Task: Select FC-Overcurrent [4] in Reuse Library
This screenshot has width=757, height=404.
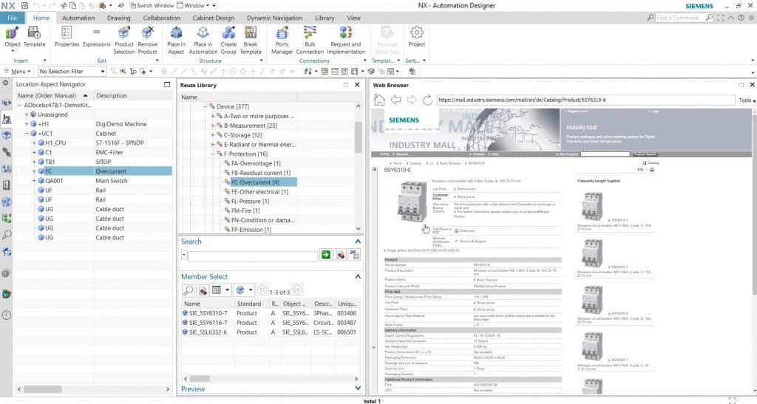Action: (x=255, y=182)
